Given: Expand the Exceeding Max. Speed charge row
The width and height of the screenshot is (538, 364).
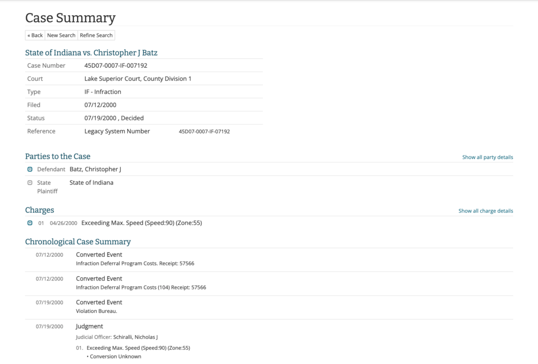Looking at the screenshot, I should (141, 223).
